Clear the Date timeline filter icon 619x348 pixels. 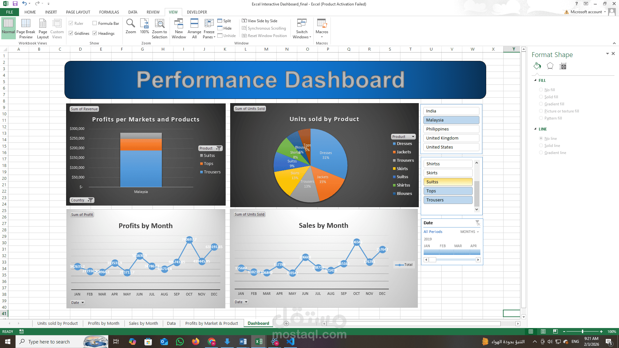[477, 223]
